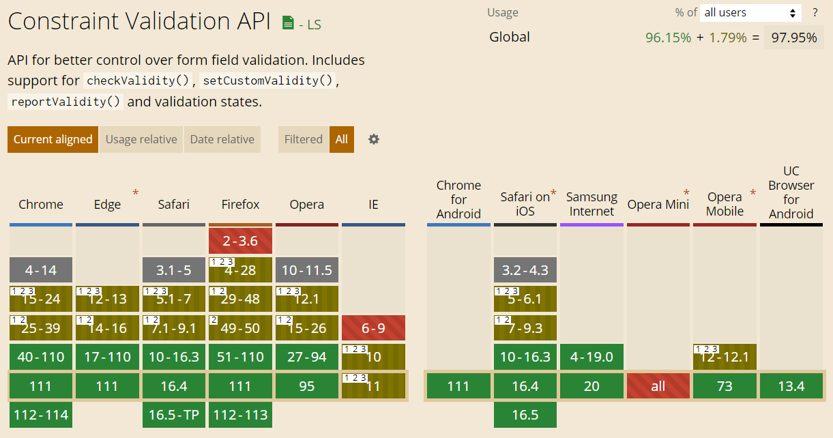Select Safari 7.1-9.1 version cell
833x438 pixels.
click(174, 328)
